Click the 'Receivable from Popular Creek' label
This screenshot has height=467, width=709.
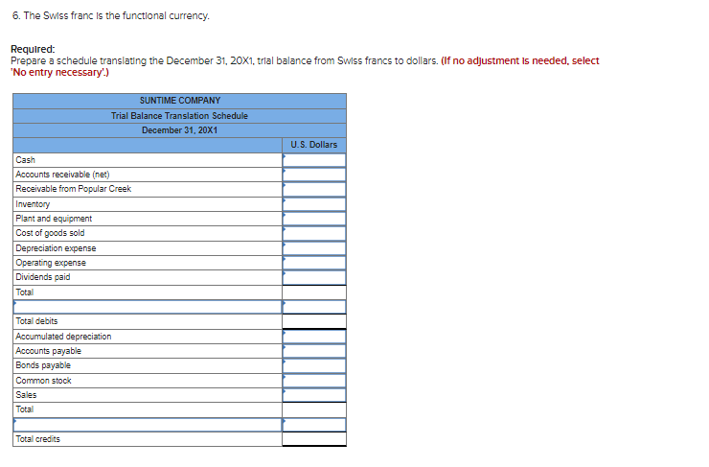(73, 189)
